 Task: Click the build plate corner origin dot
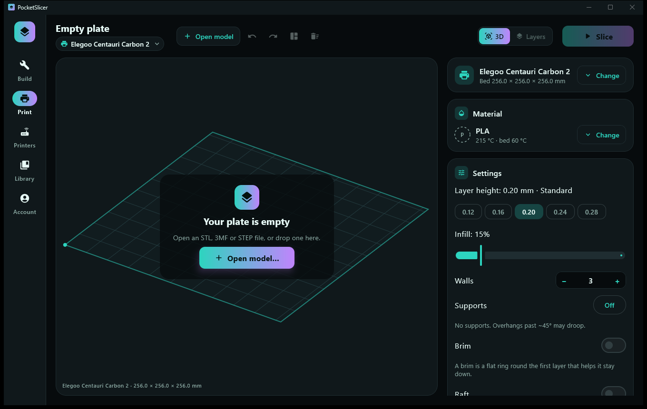coord(65,245)
